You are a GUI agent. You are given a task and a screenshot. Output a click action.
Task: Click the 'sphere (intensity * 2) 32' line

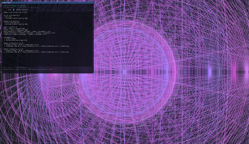13,49
